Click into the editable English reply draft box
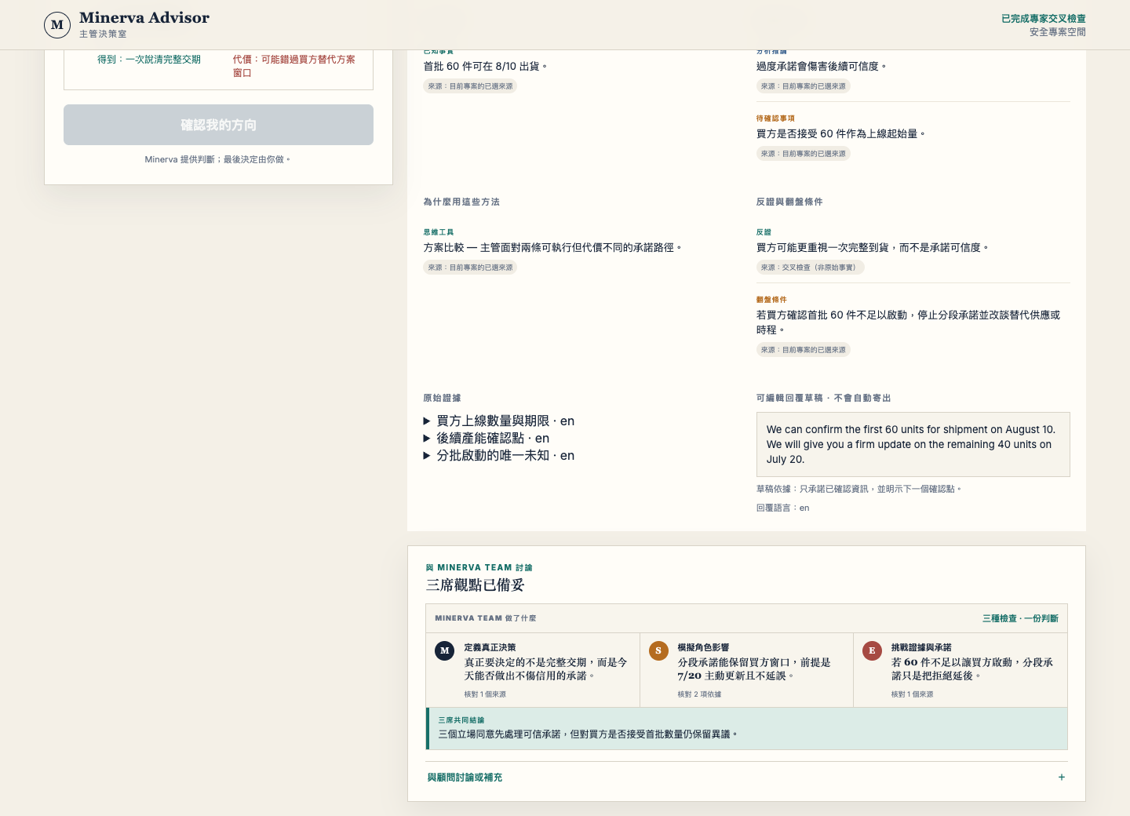 (913, 445)
